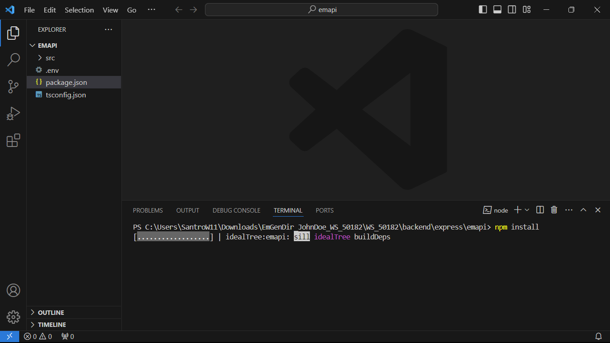Switch to the Debug Console tab
This screenshot has width=610, height=343.
point(236,210)
